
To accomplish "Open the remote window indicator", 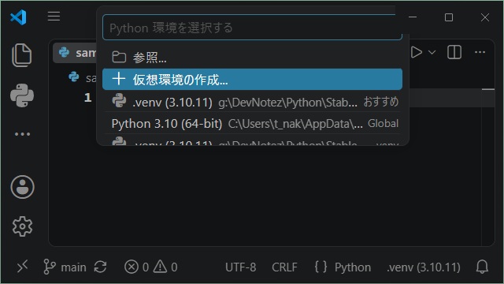I will (22, 267).
